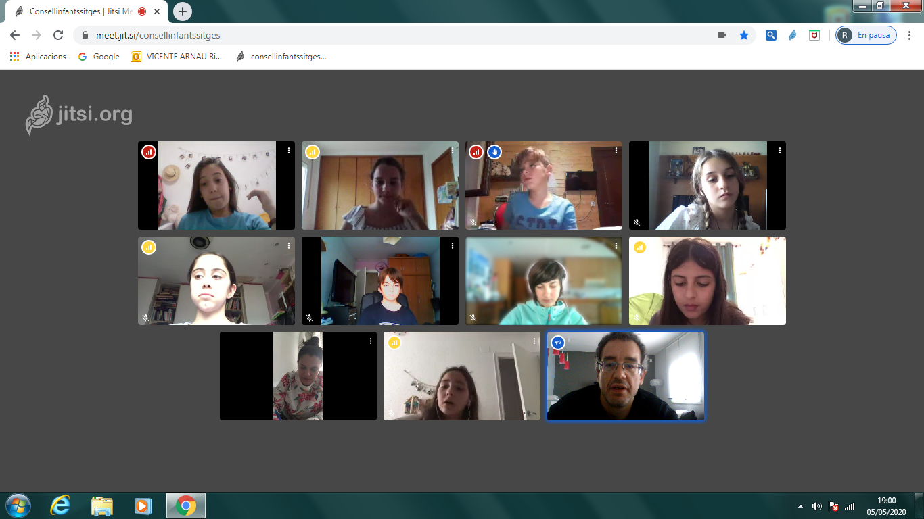Open the 'consellinfantssitges...' bookmark
The width and height of the screenshot is (924, 519).
(x=281, y=57)
